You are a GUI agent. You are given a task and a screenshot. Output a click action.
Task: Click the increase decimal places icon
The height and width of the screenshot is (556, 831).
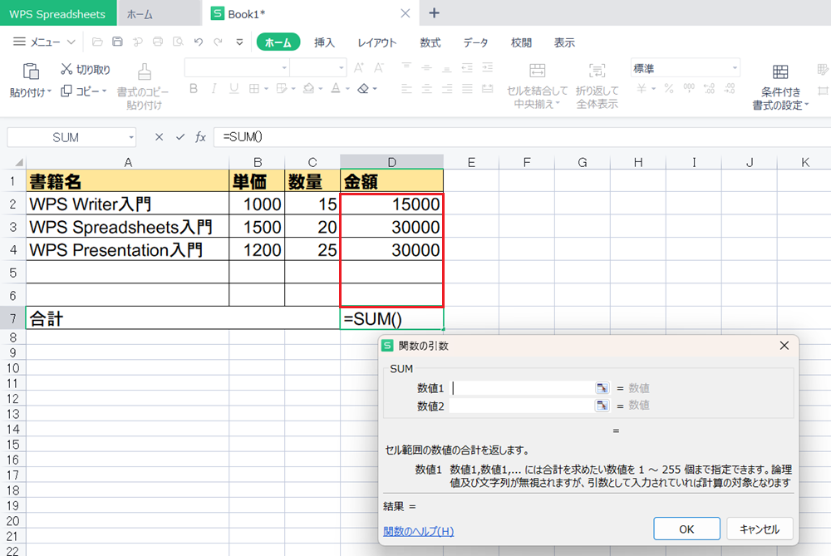tap(709, 89)
